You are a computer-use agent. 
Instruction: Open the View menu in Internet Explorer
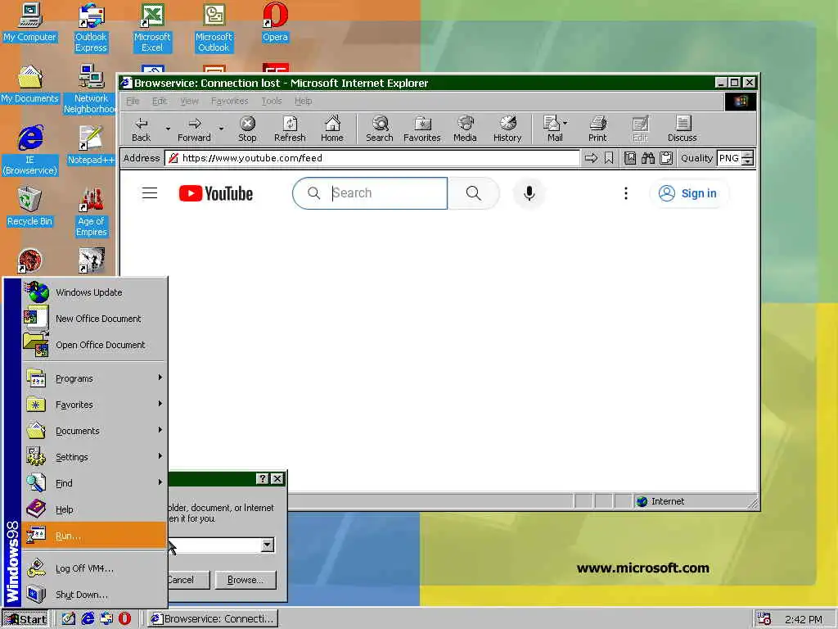[189, 101]
